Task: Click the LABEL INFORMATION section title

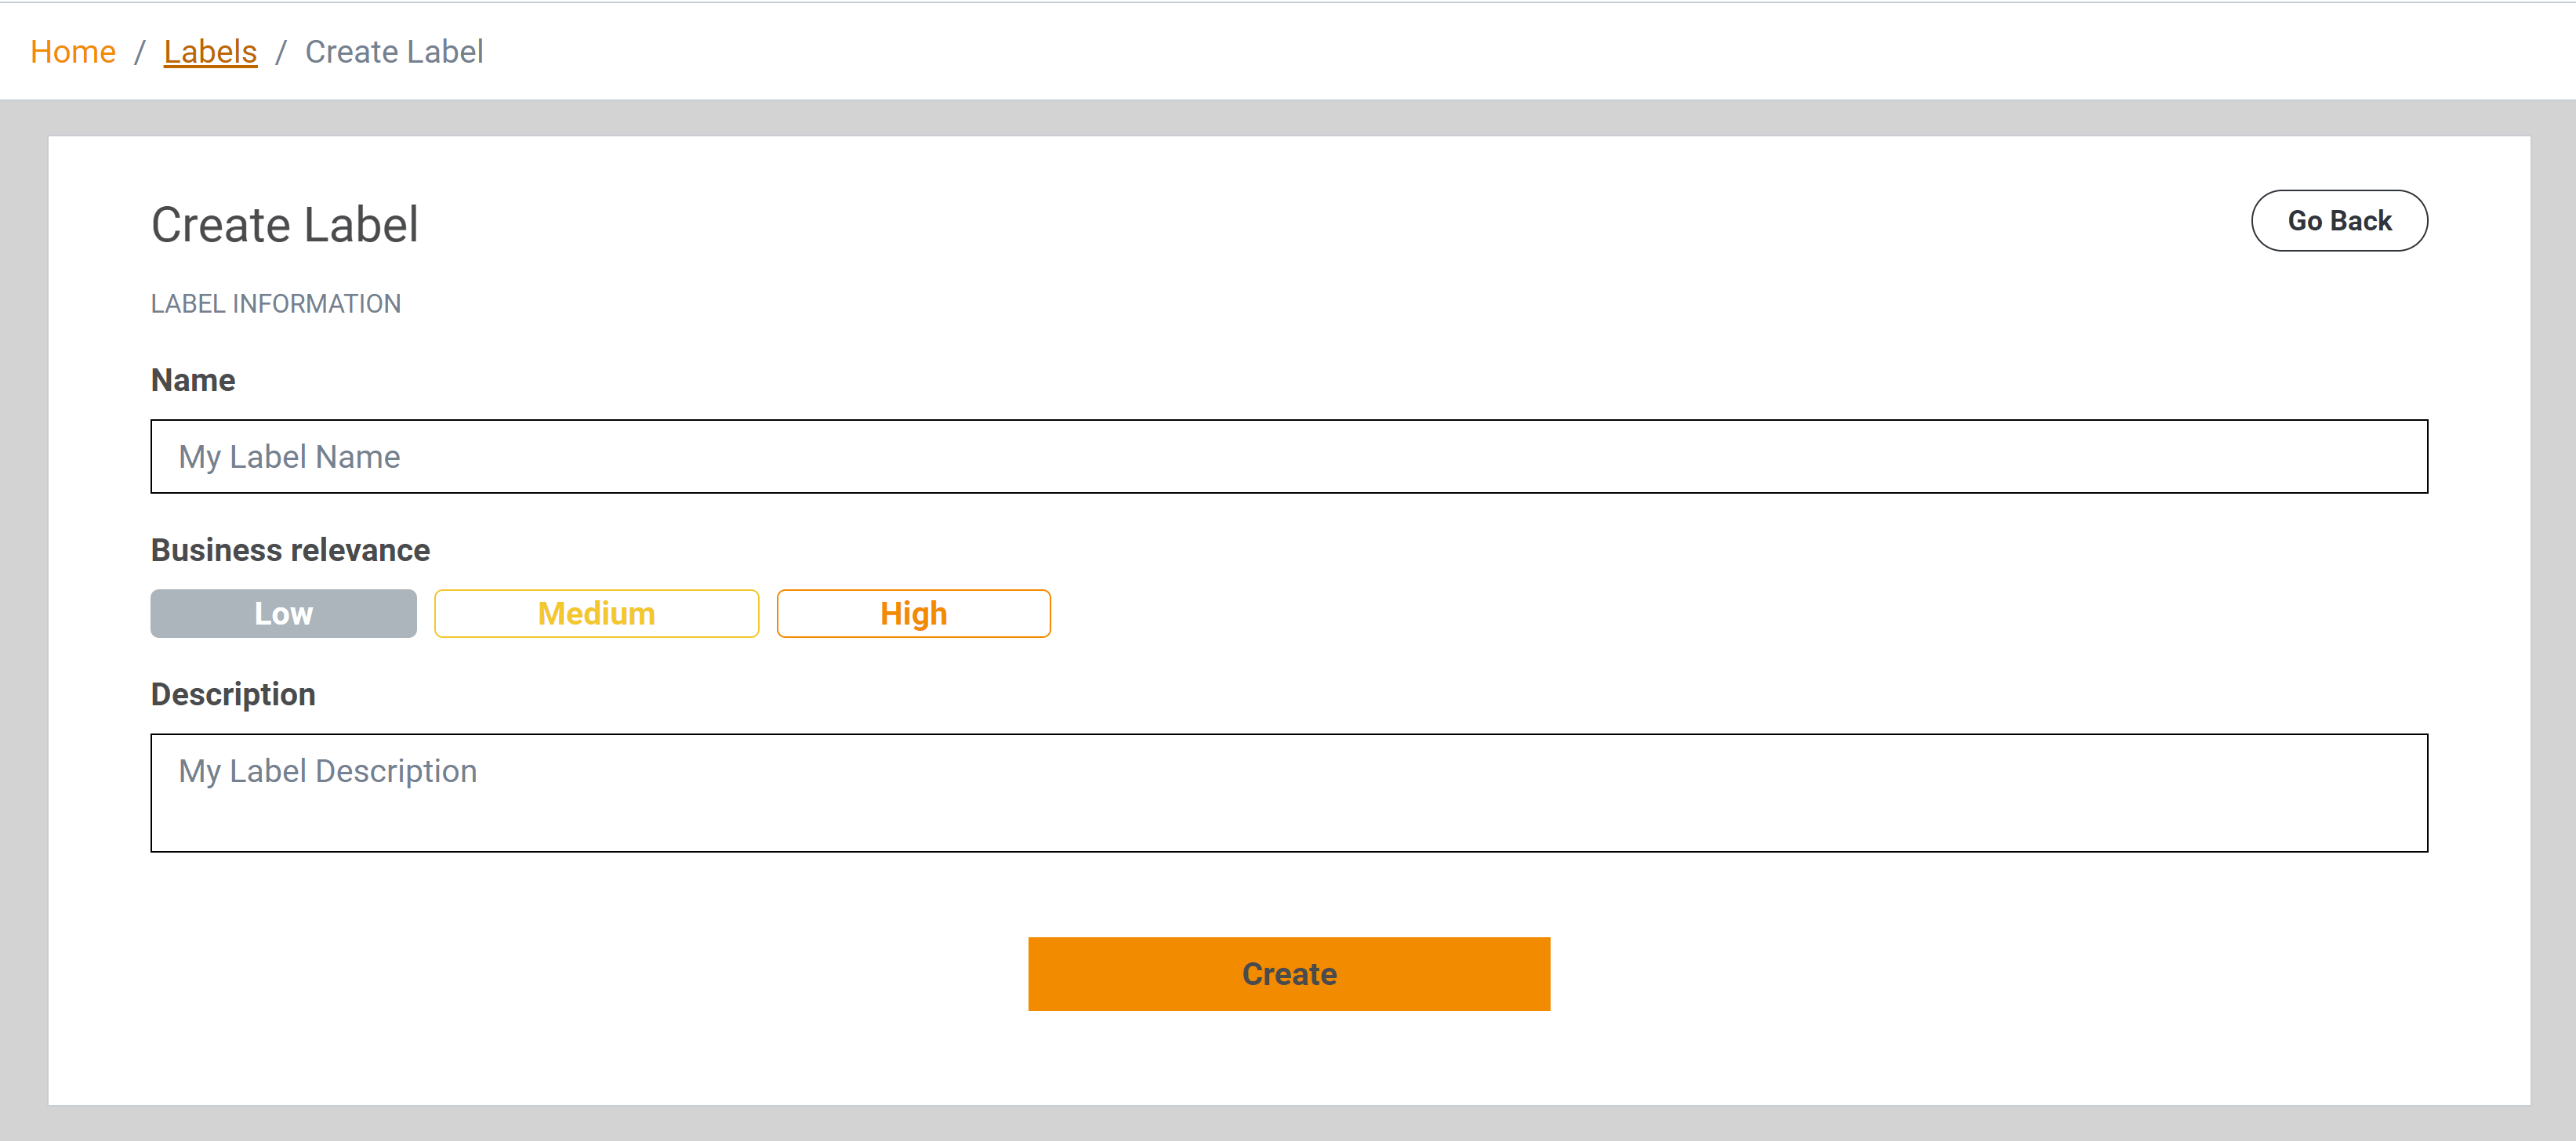Action: tap(275, 304)
